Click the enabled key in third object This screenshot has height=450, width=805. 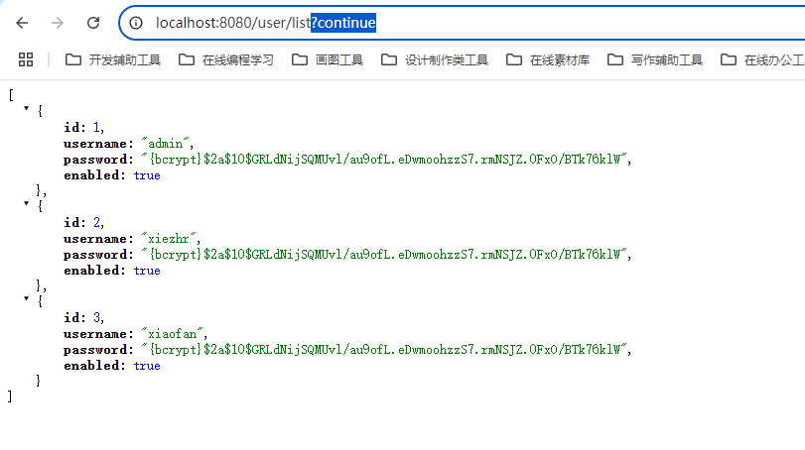click(91, 366)
